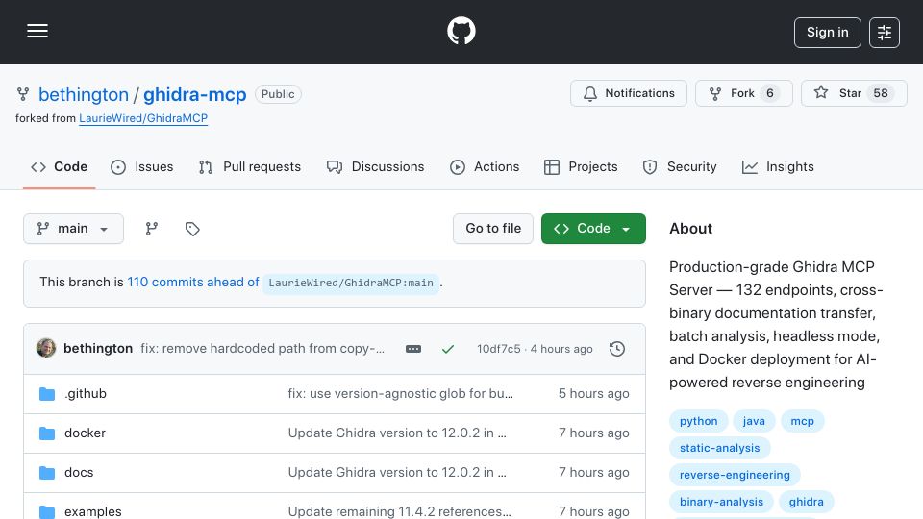Viewport: 923px width, 519px height.
Task: Visit the LaurieWired/GhidraMCP parent repository
Action: click(143, 118)
